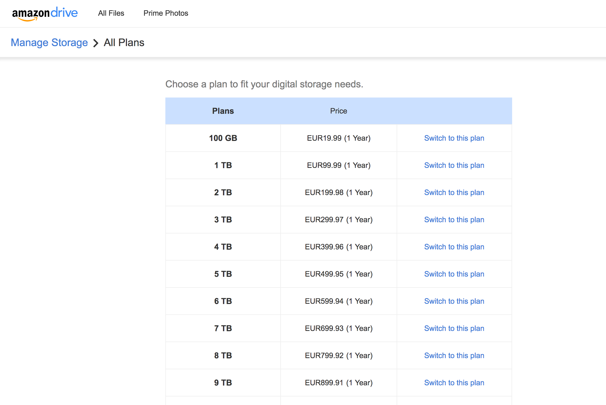
Task: Select the 1 TB plan name cell
Action: point(223,165)
